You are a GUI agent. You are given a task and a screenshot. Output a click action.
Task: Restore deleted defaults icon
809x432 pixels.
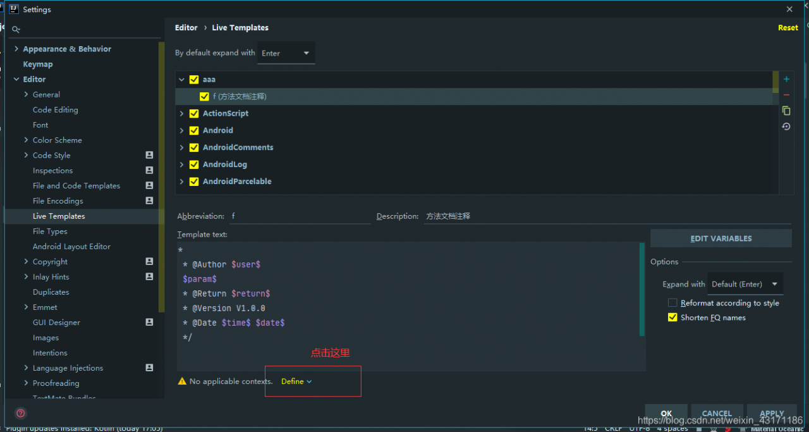coord(786,127)
